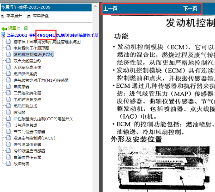Click document icon beside 三元催化转化器
Screen dimensions: 215x192
pyautogui.click(x=9, y=93)
